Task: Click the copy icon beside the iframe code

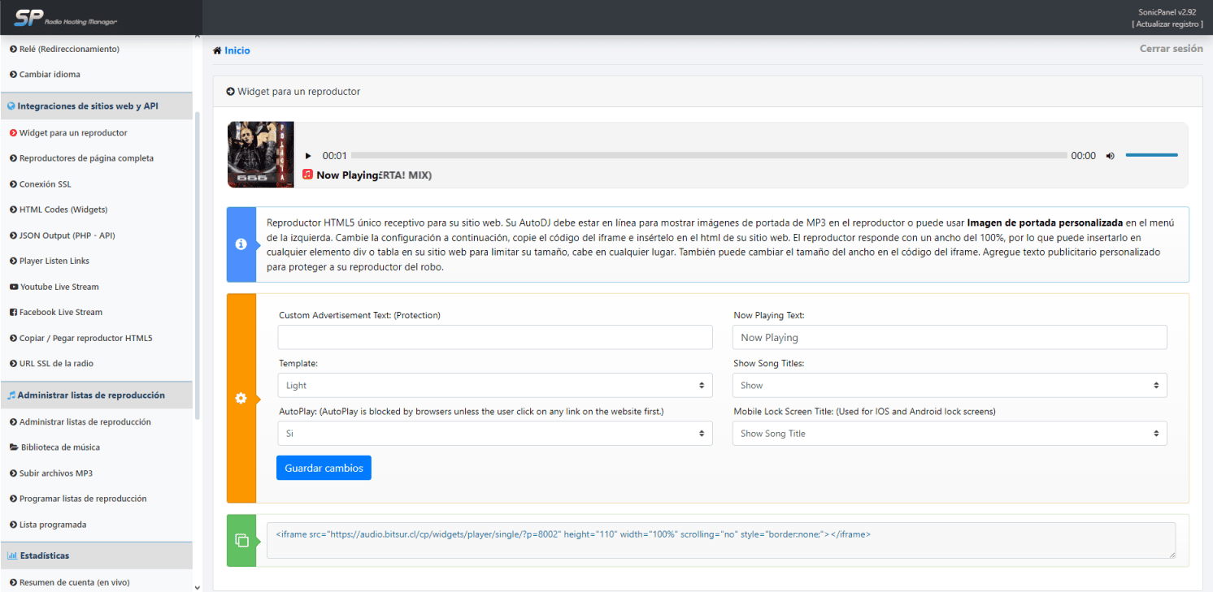Action: tap(241, 540)
